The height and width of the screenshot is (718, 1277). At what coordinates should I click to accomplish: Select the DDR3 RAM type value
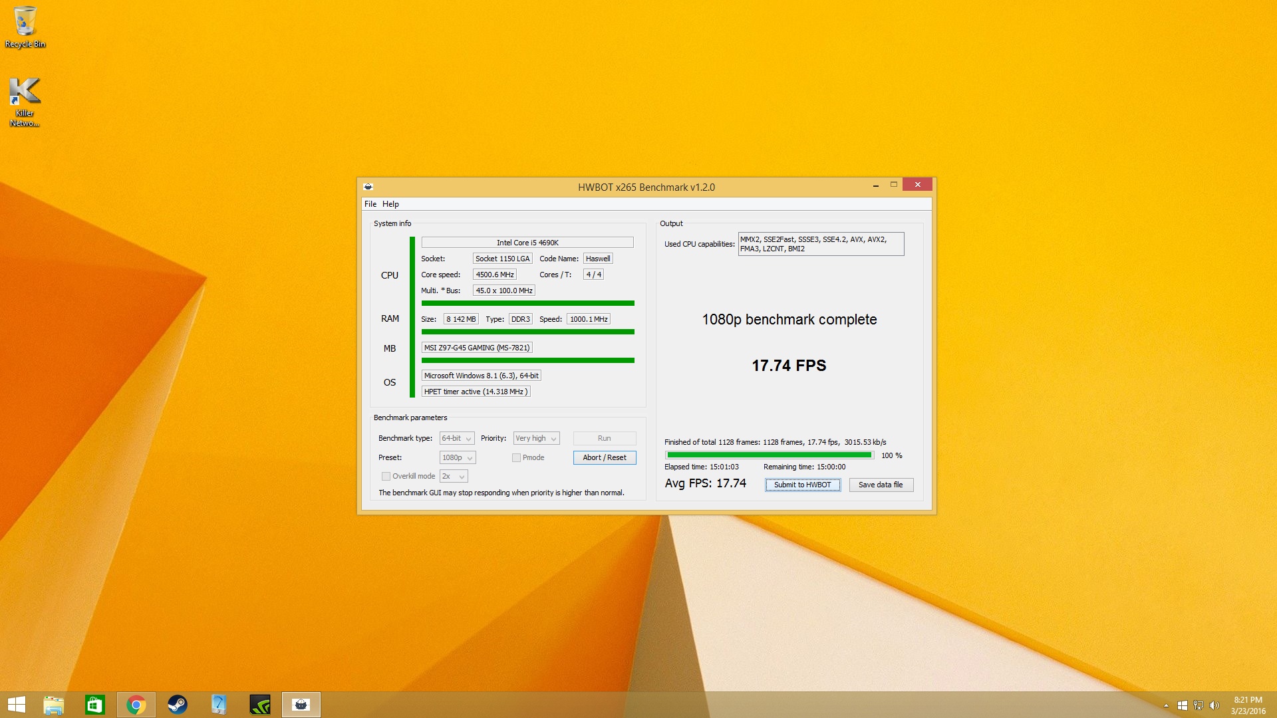pyautogui.click(x=520, y=319)
